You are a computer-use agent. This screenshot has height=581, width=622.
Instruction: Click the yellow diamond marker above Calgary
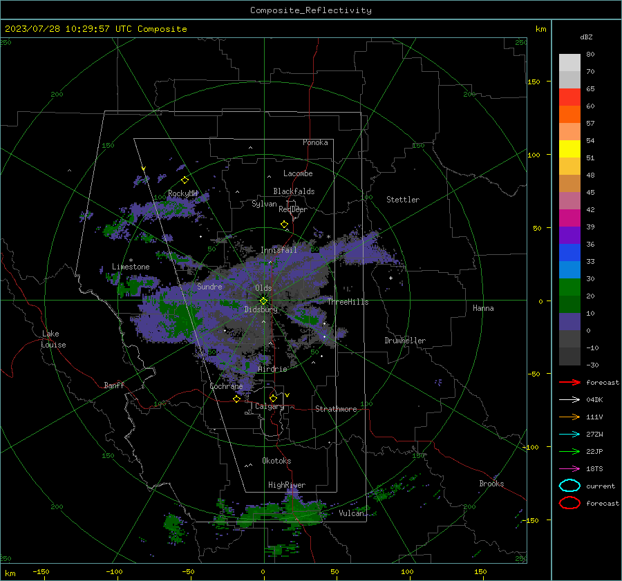[273, 398]
